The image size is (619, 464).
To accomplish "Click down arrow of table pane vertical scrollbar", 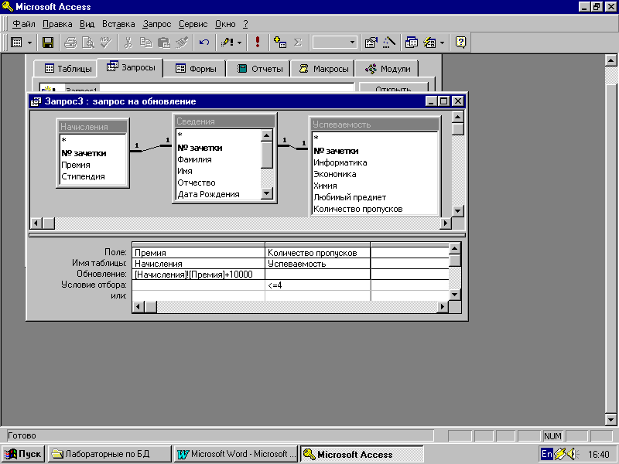I will point(457,210).
